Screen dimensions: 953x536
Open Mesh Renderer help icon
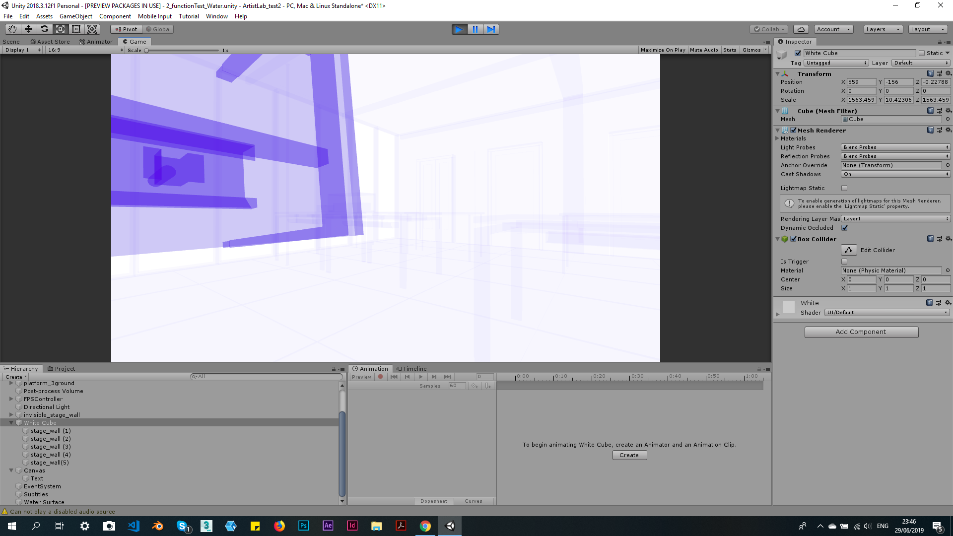coord(930,130)
